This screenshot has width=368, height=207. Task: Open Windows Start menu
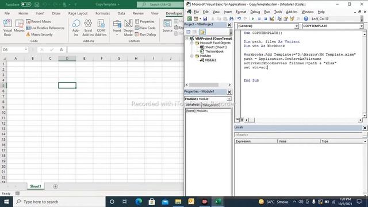[6, 202]
